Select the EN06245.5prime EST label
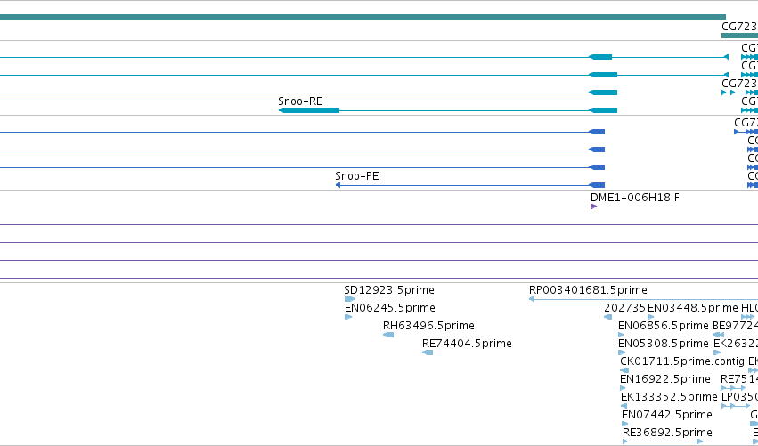Image resolution: width=758 pixels, height=446 pixels. [389, 308]
